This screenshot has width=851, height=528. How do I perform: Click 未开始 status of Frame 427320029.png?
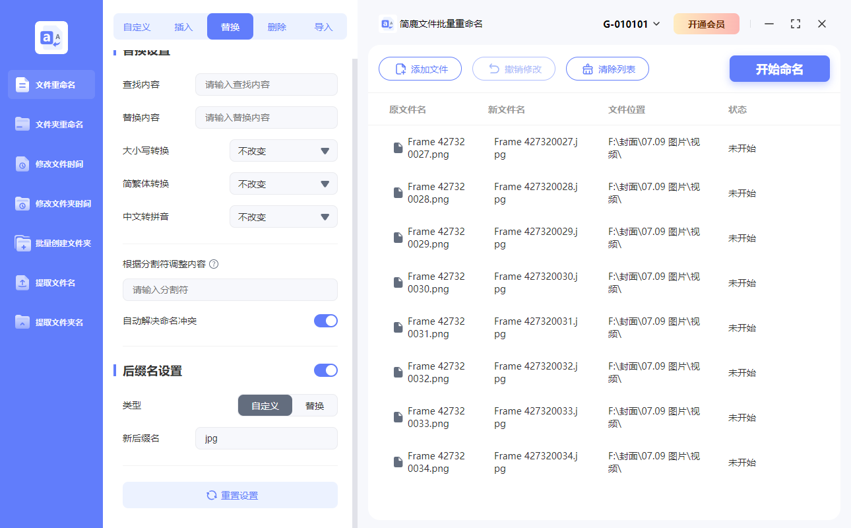point(742,238)
